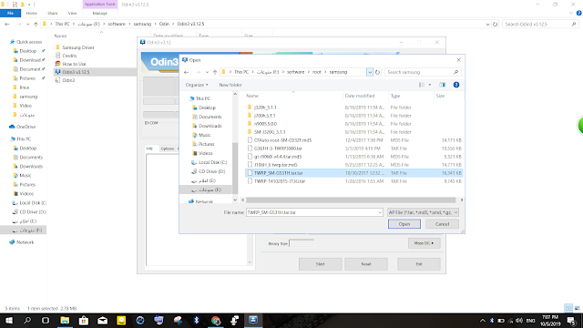Open Task View on taskbar

click(x=46, y=320)
